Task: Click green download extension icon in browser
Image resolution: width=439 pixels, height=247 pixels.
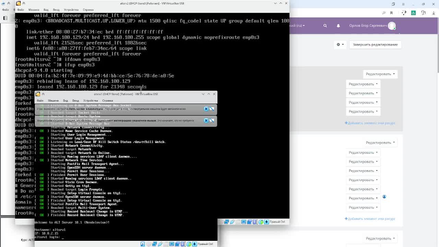Action: pos(413,13)
